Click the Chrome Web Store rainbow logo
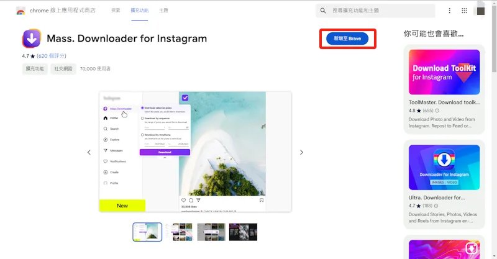 pos(21,11)
